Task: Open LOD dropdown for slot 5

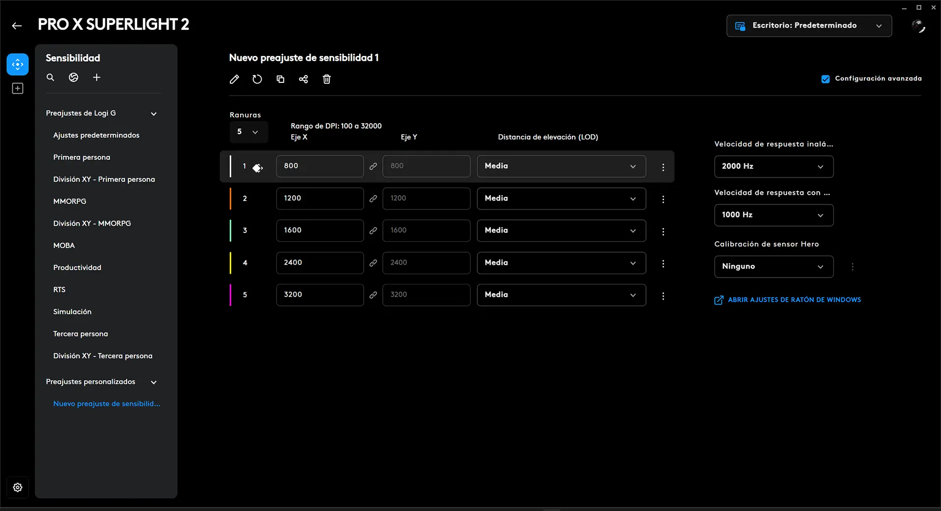Action: coord(562,295)
